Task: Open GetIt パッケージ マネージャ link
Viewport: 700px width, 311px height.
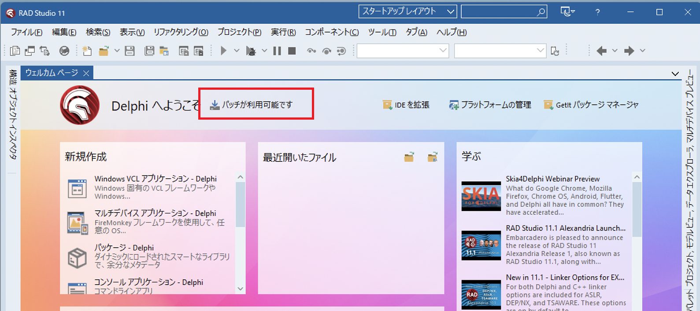Action: point(591,105)
